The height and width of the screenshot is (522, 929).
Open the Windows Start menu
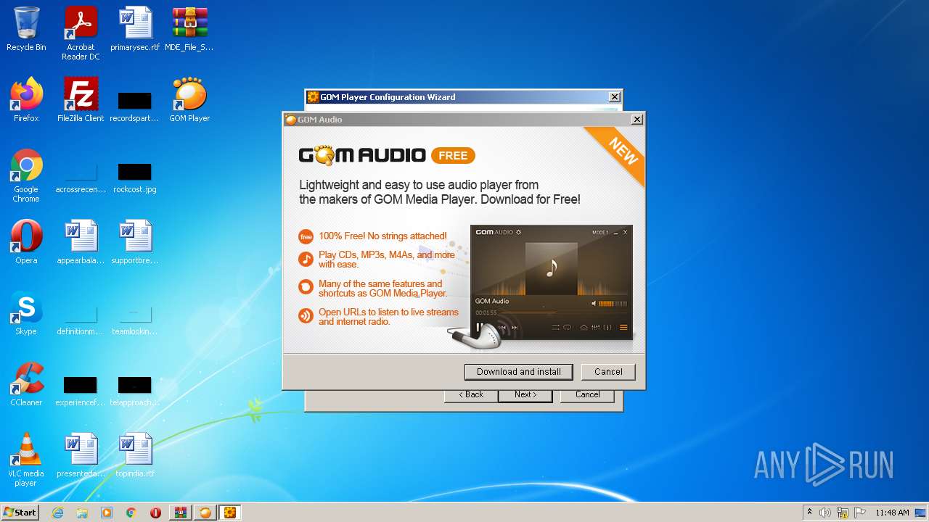pyautogui.click(x=20, y=513)
